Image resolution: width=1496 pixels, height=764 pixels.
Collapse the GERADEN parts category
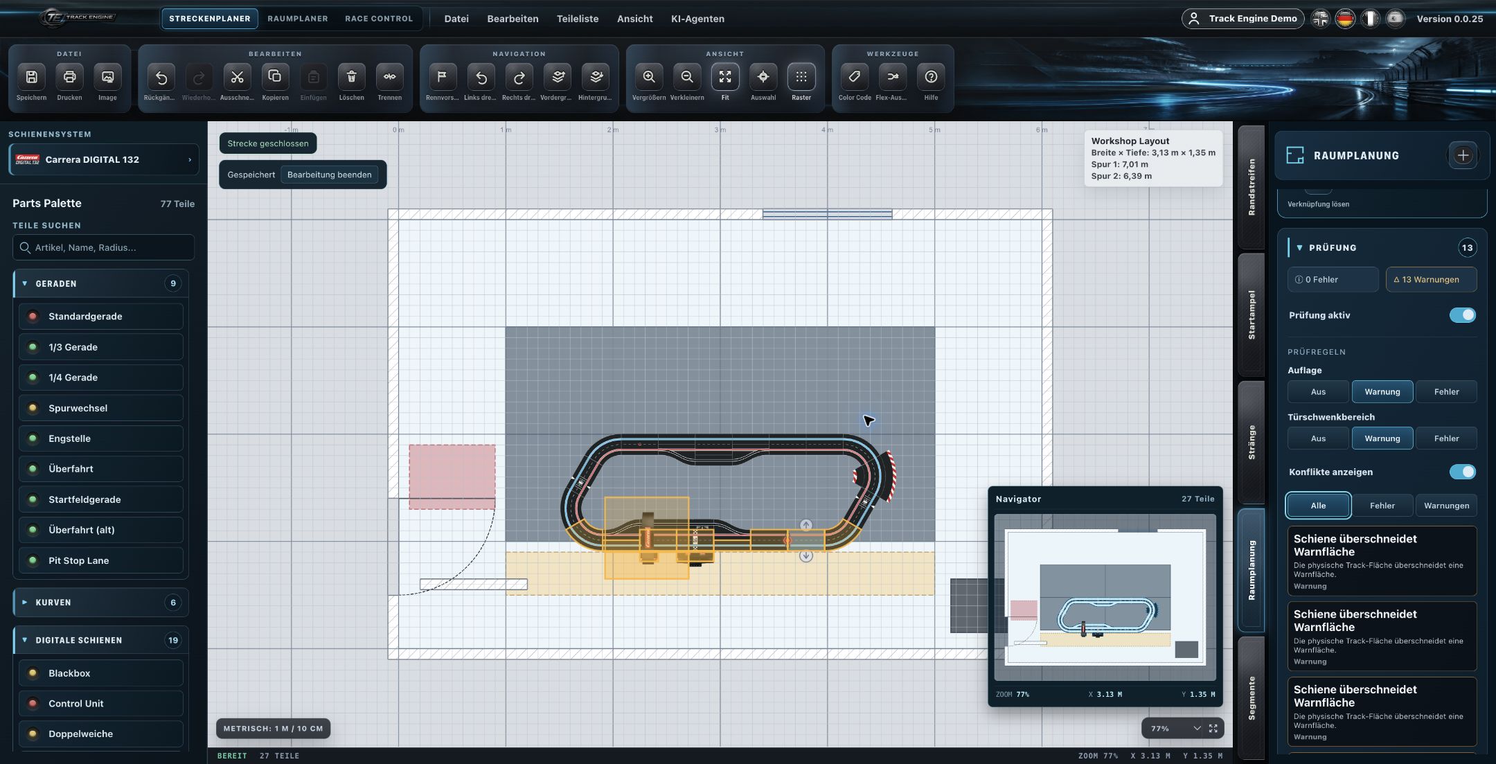[100, 283]
